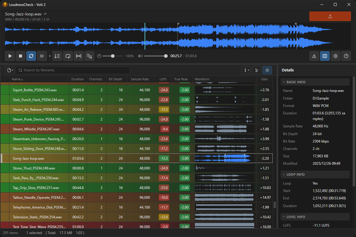Click the orange export upload button

[x=330, y=16]
